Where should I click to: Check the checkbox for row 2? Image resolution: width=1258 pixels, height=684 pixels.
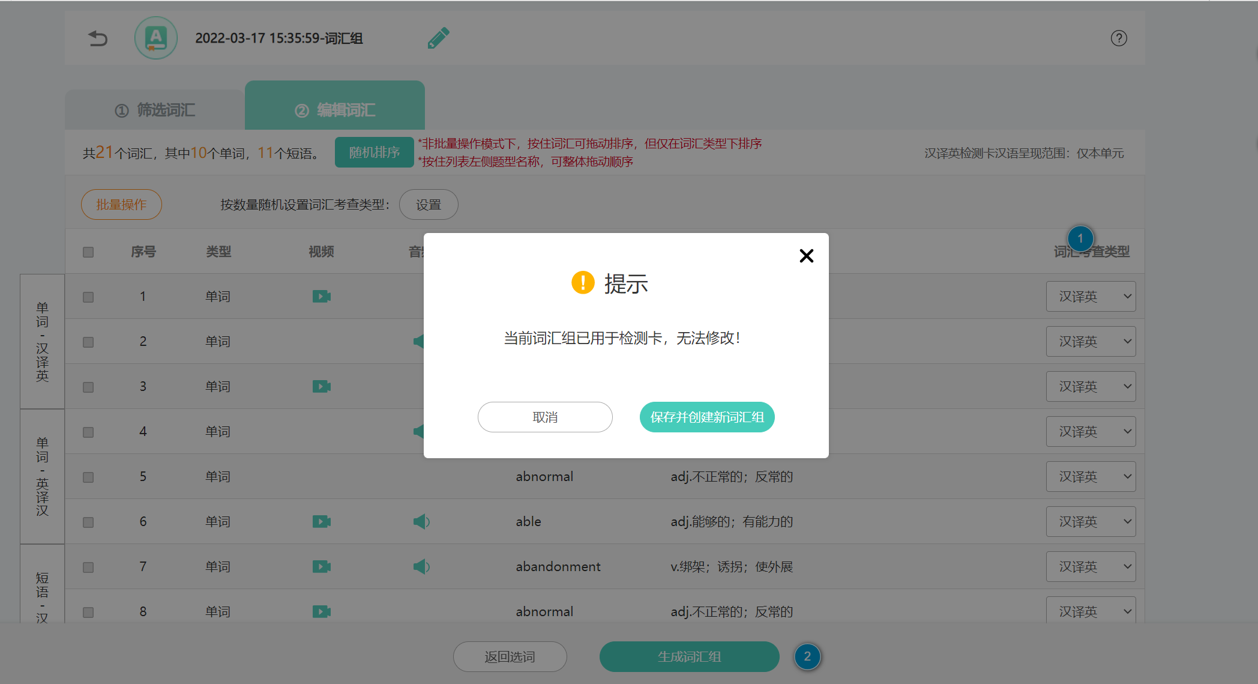[x=88, y=342]
